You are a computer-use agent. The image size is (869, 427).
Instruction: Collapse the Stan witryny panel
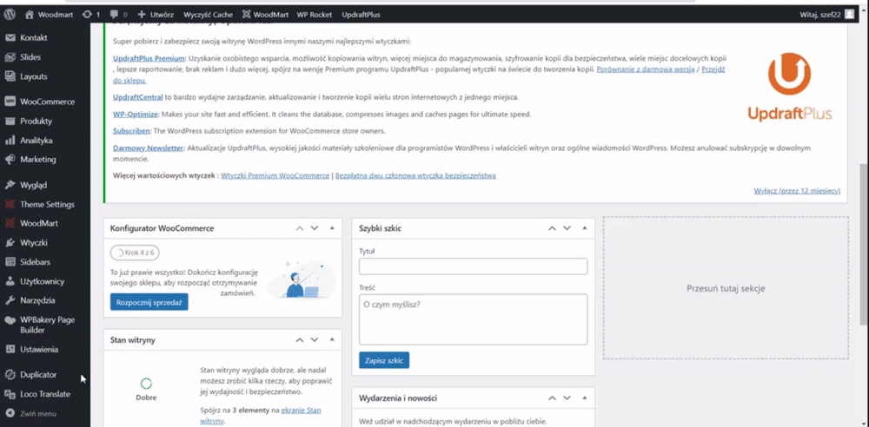[x=332, y=339]
